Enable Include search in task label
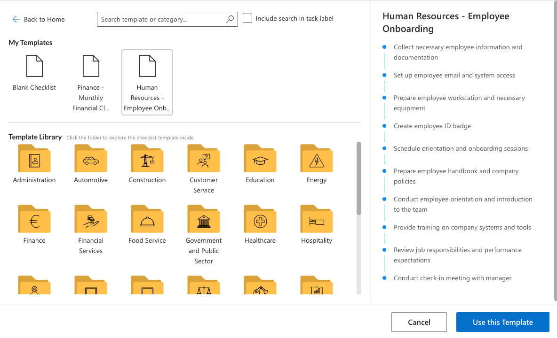 click(247, 19)
